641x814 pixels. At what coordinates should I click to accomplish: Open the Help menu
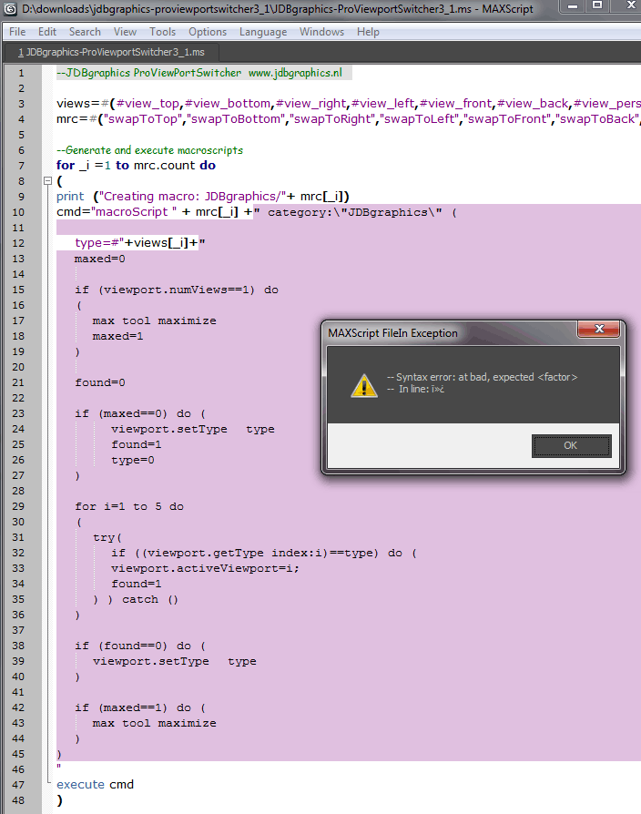[x=368, y=32]
